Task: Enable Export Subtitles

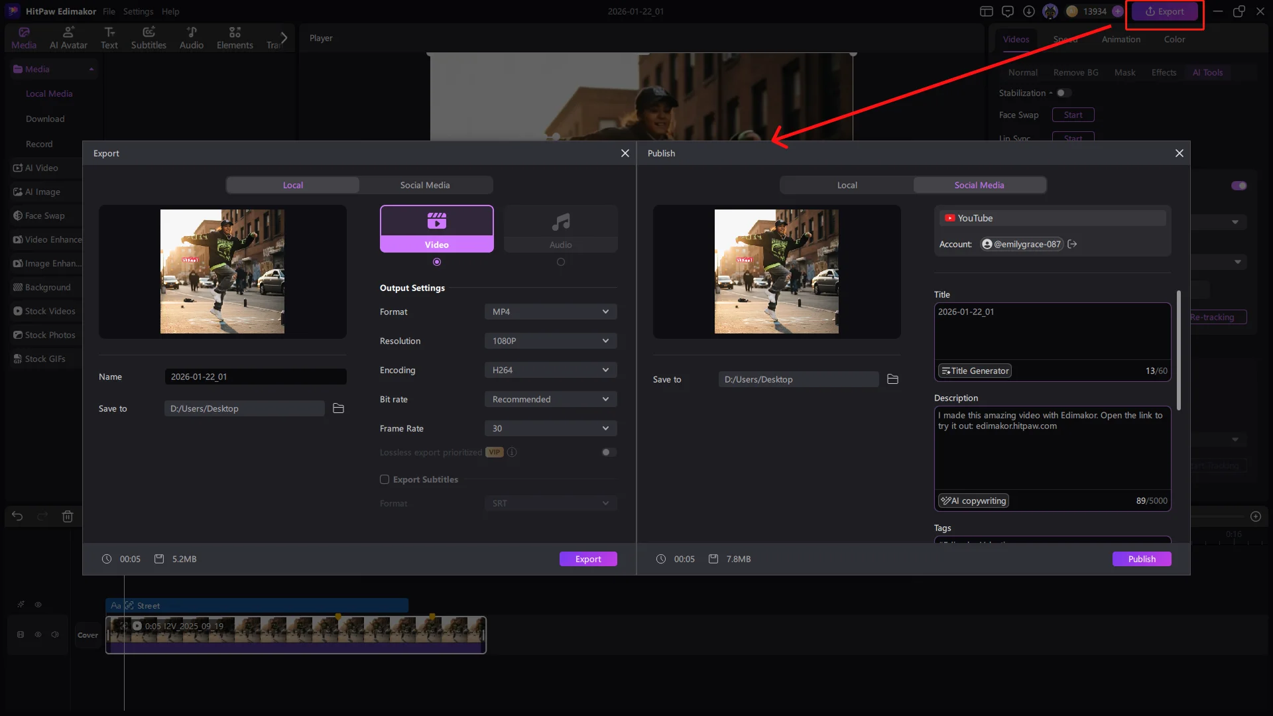Action: click(385, 479)
